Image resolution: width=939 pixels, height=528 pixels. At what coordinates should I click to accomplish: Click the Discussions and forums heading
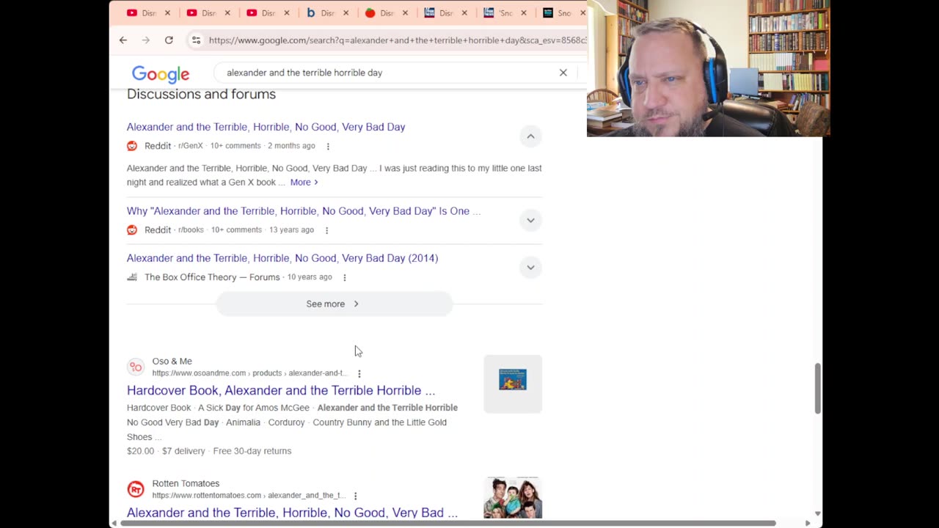point(201,94)
